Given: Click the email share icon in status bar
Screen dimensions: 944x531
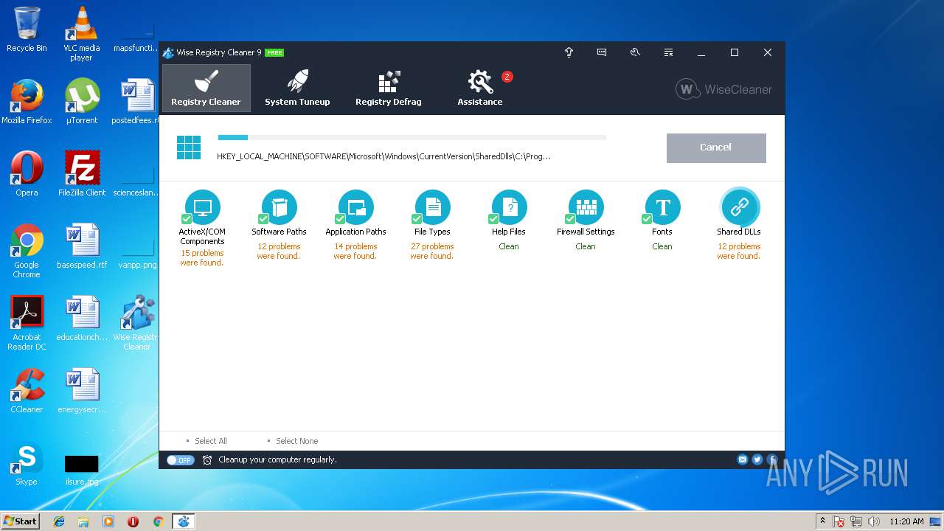Looking at the screenshot, I should (x=743, y=459).
